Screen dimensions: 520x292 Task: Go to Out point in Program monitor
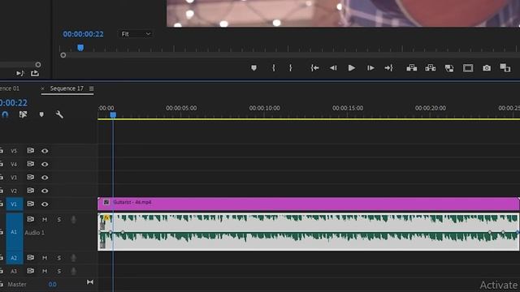pyautogui.click(x=388, y=68)
